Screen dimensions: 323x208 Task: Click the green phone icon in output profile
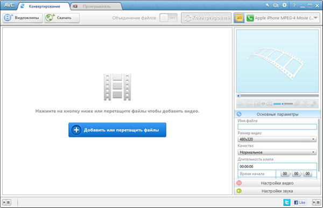point(250,18)
